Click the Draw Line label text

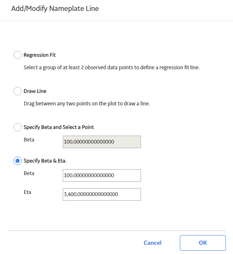(x=35, y=91)
